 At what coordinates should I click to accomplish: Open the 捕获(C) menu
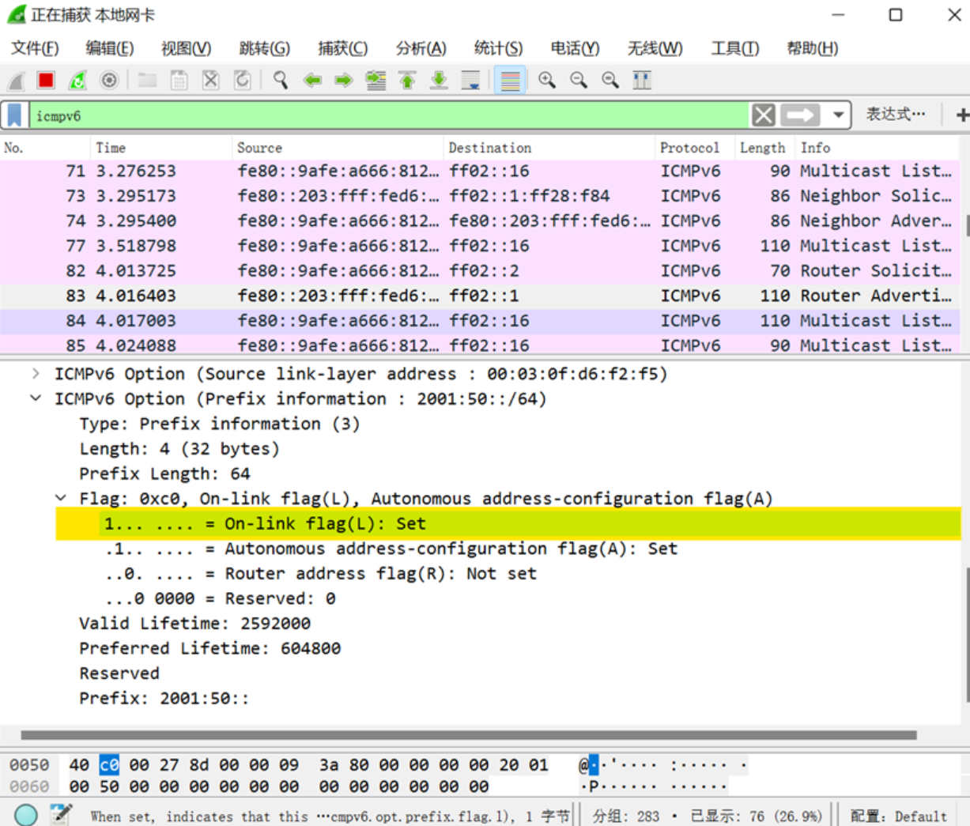pos(342,48)
